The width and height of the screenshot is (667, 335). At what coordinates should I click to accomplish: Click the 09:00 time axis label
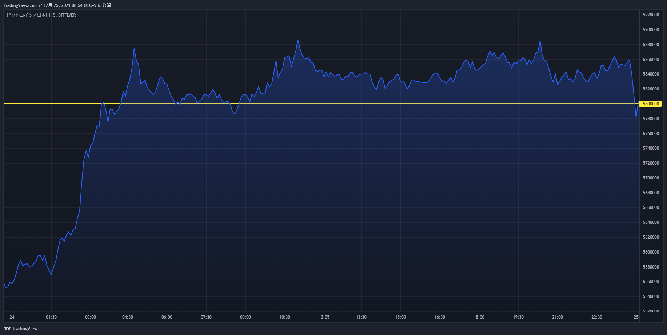(245, 317)
